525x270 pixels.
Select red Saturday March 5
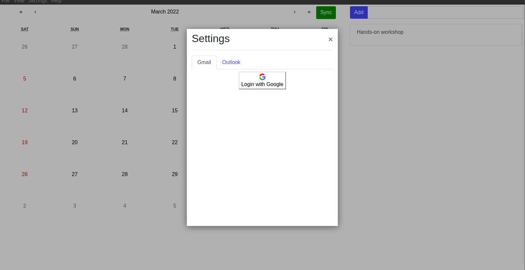click(x=25, y=79)
